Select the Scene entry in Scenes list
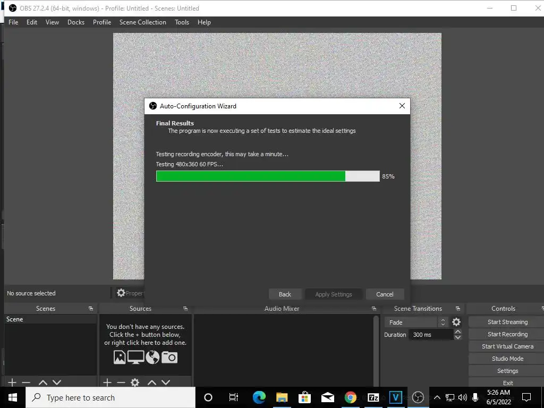544x408 pixels. pyautogui.click(x=50, y=319)
